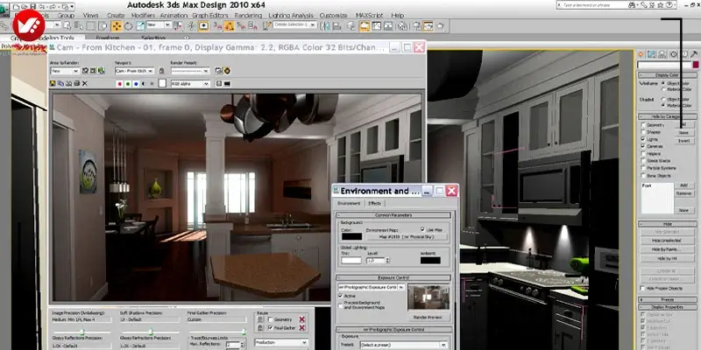Open the Render Preset dropdown

[190, 71]
